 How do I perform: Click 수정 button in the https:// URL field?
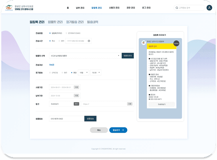[130, 104]
